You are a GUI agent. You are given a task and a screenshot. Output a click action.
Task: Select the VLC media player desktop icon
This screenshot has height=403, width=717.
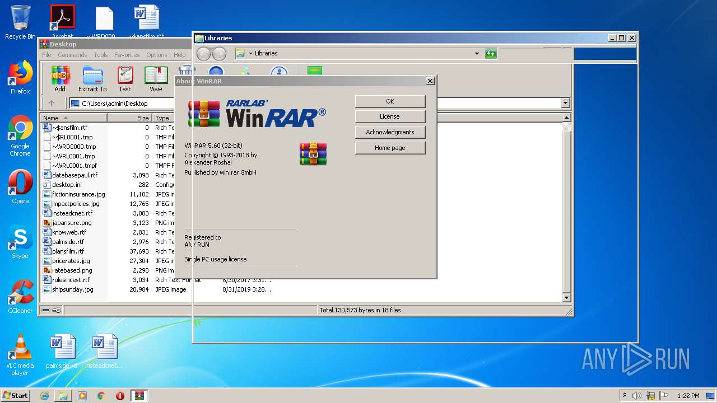pos(20,355)
